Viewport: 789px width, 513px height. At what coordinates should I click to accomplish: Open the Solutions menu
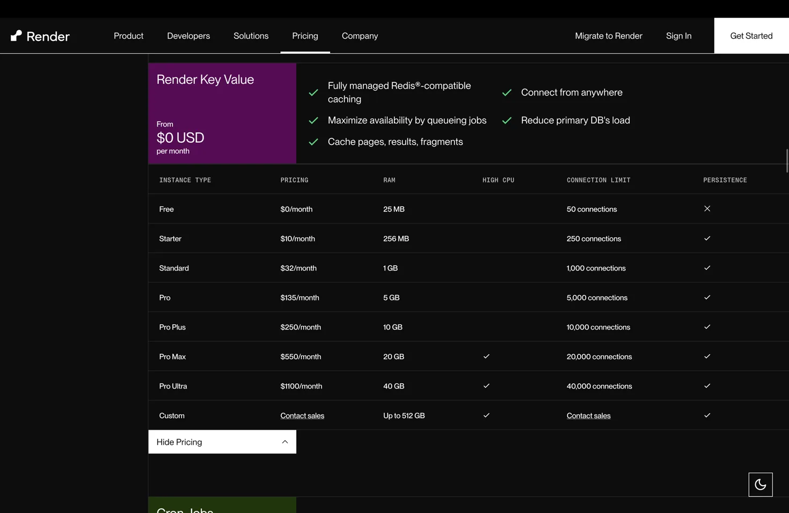click(251, 36)
